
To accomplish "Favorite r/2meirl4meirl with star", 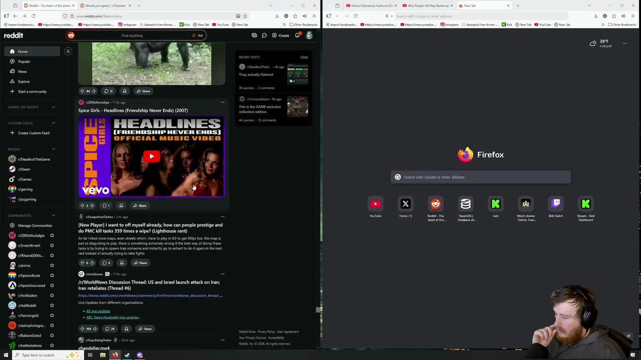I will [x=52, y=245].
